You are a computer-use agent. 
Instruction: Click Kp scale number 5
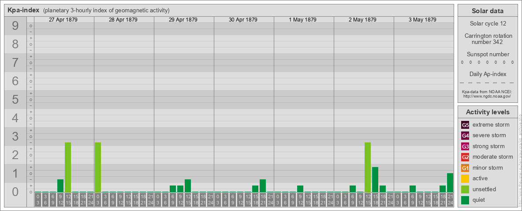point(15,99)
